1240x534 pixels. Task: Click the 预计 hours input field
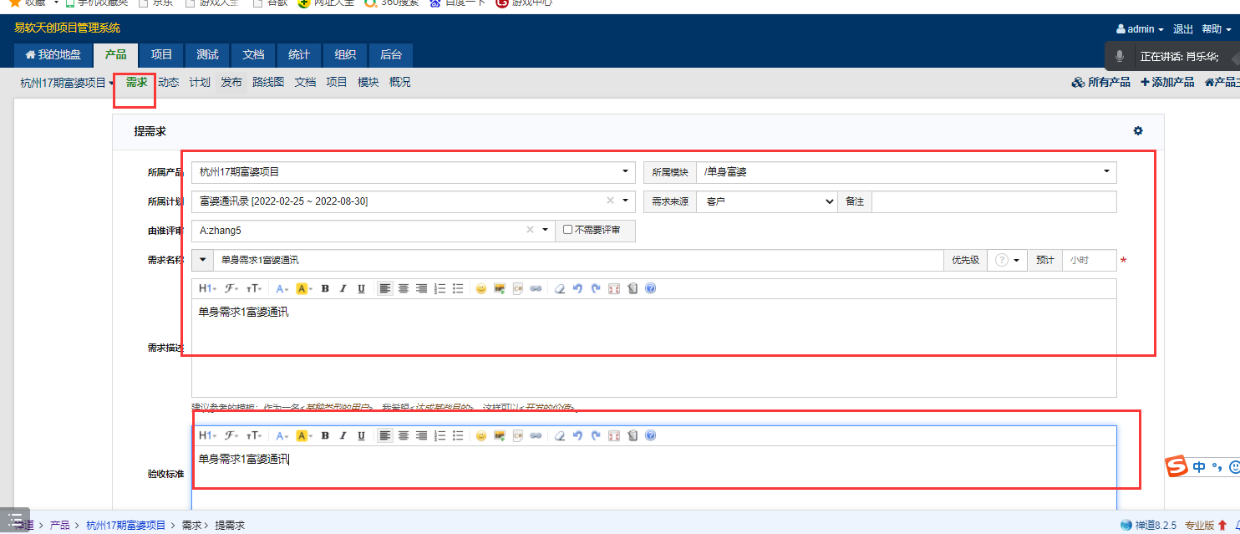tap(1090, 260)
